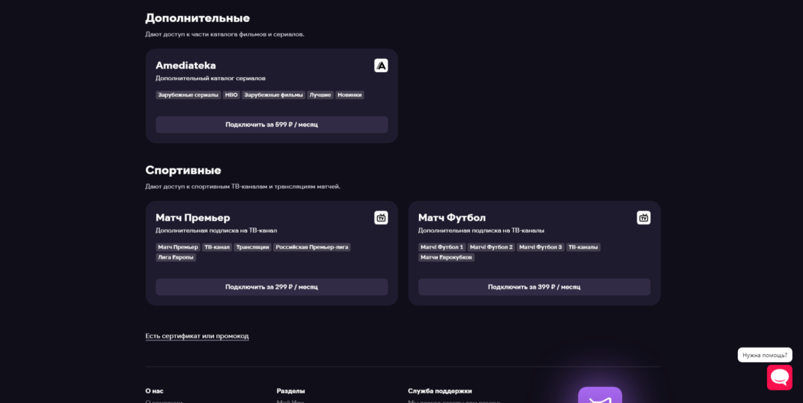Screen dimensions: 803x403
Task: Click the Лучшие tag on Amediateka card
Action: [x=320, y=95]
